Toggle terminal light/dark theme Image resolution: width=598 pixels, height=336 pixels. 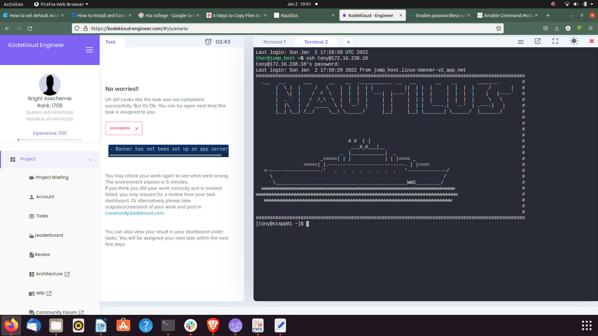pos(574,41)
